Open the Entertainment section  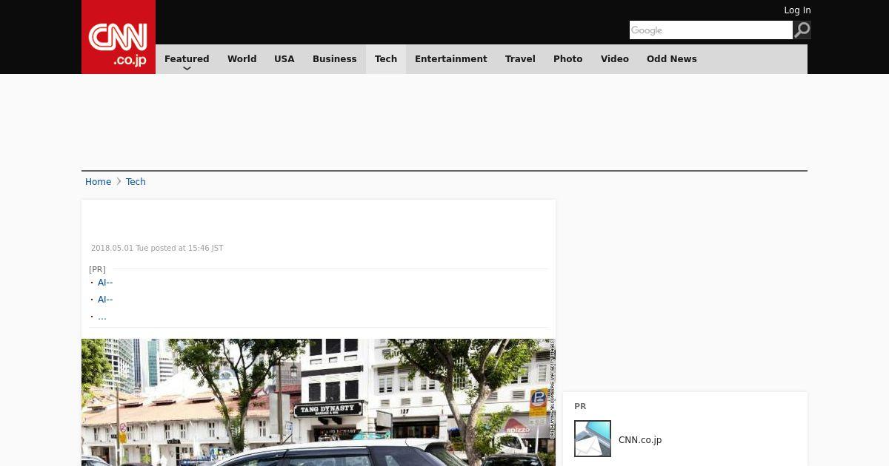(451, 59)
